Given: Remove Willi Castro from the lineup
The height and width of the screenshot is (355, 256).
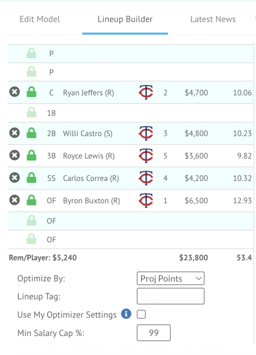Looking at the screenshot, I should 15,133.
